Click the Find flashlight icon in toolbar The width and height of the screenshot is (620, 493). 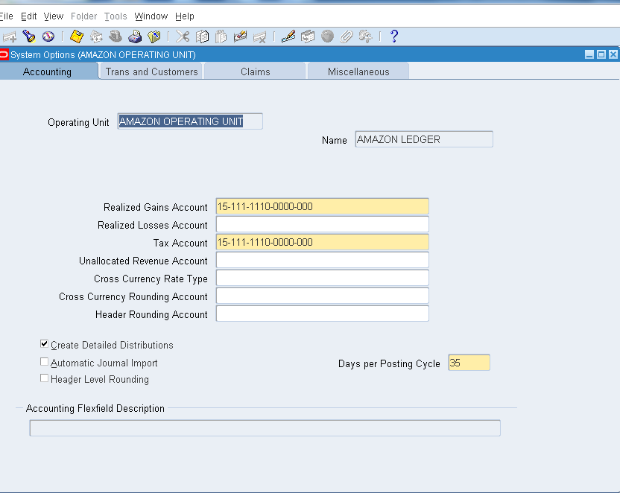pos(29,36)
